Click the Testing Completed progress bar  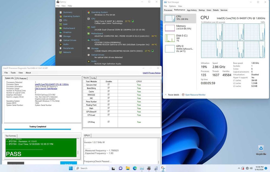(x=38, y=129)
